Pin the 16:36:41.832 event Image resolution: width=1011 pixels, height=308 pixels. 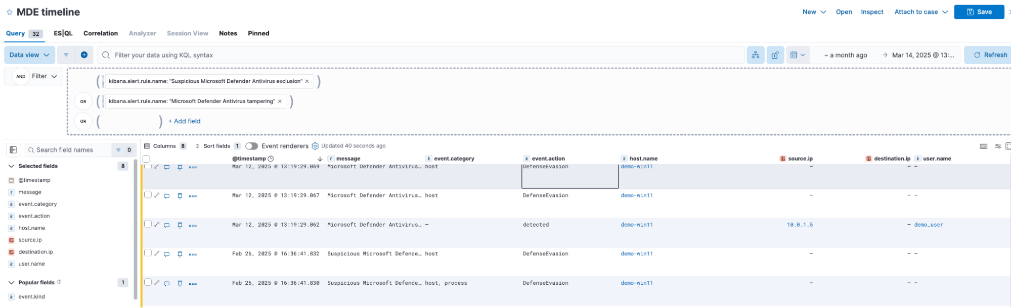click(180, 254)
